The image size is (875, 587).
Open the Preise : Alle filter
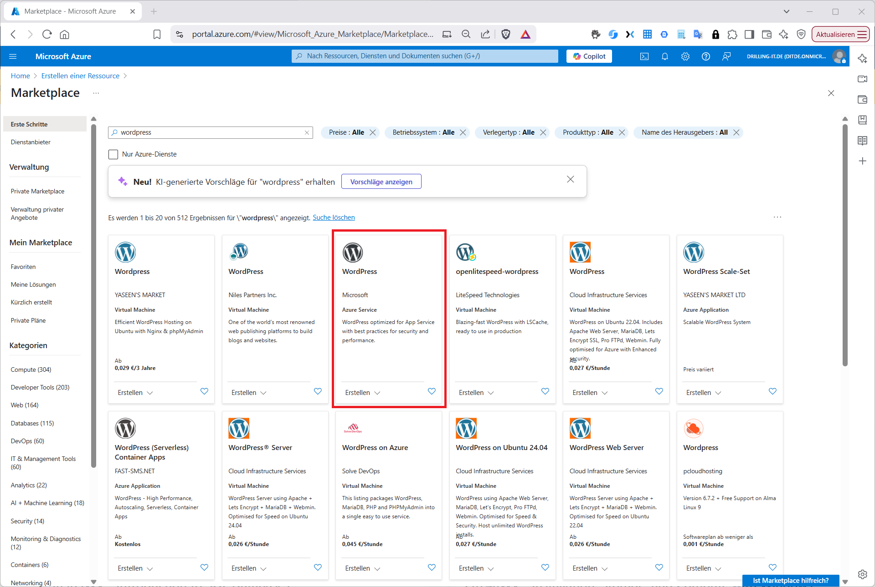pyautogui.click(x=346, y=132)
